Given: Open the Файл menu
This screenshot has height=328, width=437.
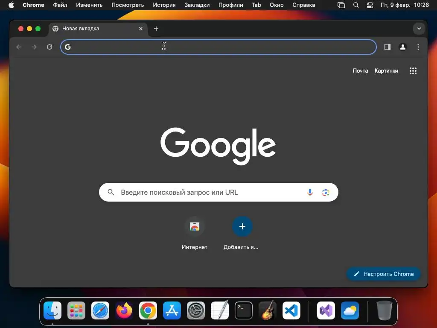Looking at the screenshot, I should [x=60, y=5].
